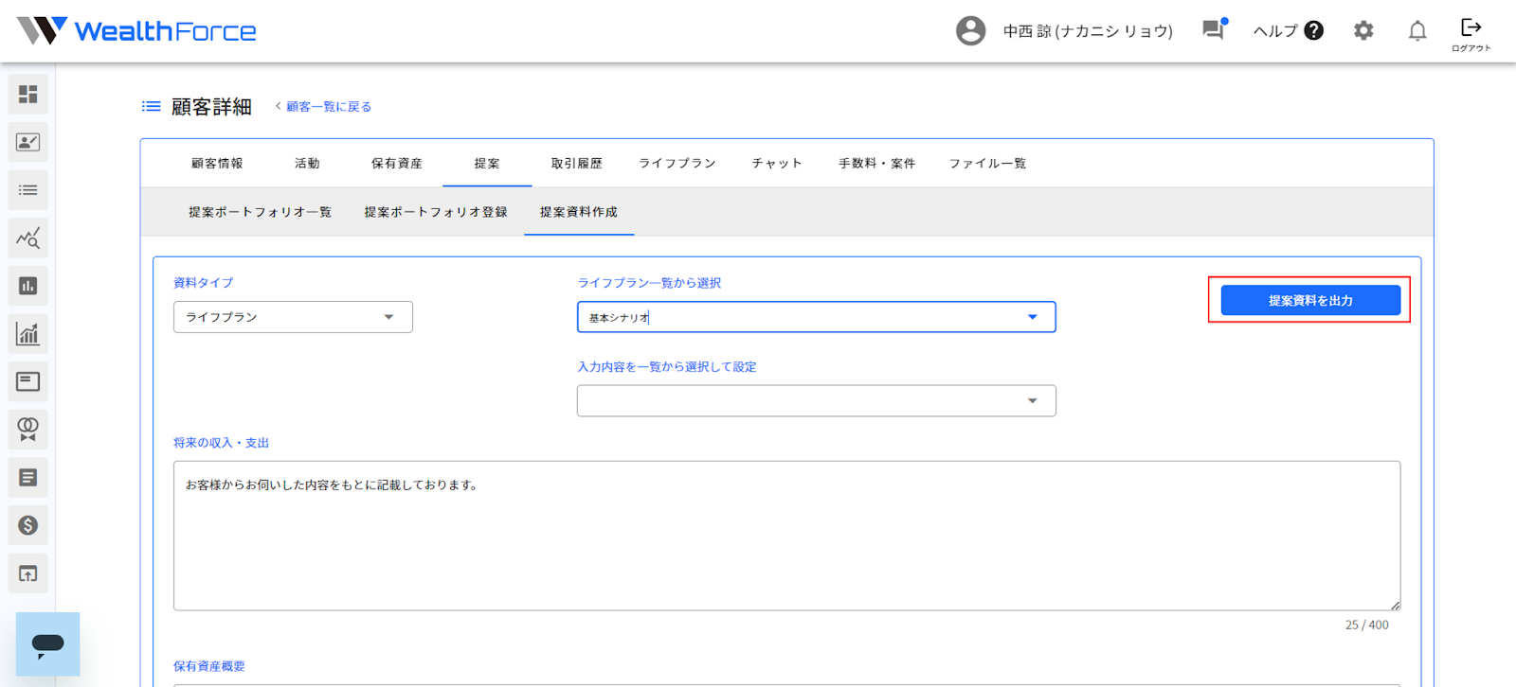Open the growth chart sidebar icon
The image size is (1516, 687).
(28, 334)
